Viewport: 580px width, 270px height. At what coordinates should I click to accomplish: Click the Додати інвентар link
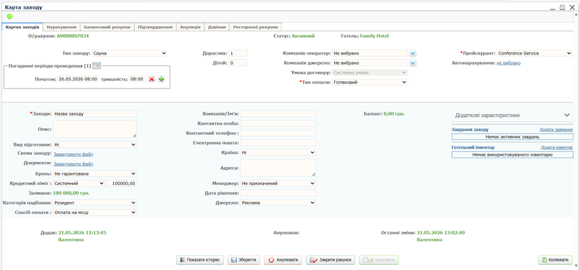click(557, 147)
